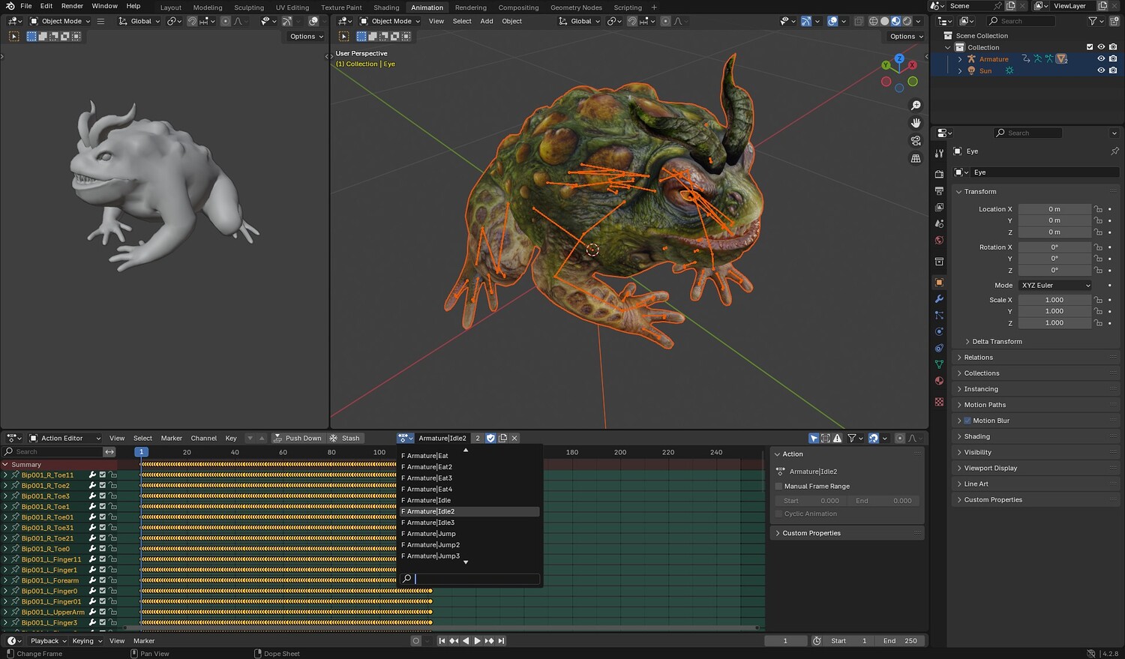The image size is (1125, 659).
Task: Toggle the Motion Blur checkbox
Action: point(967,421)
